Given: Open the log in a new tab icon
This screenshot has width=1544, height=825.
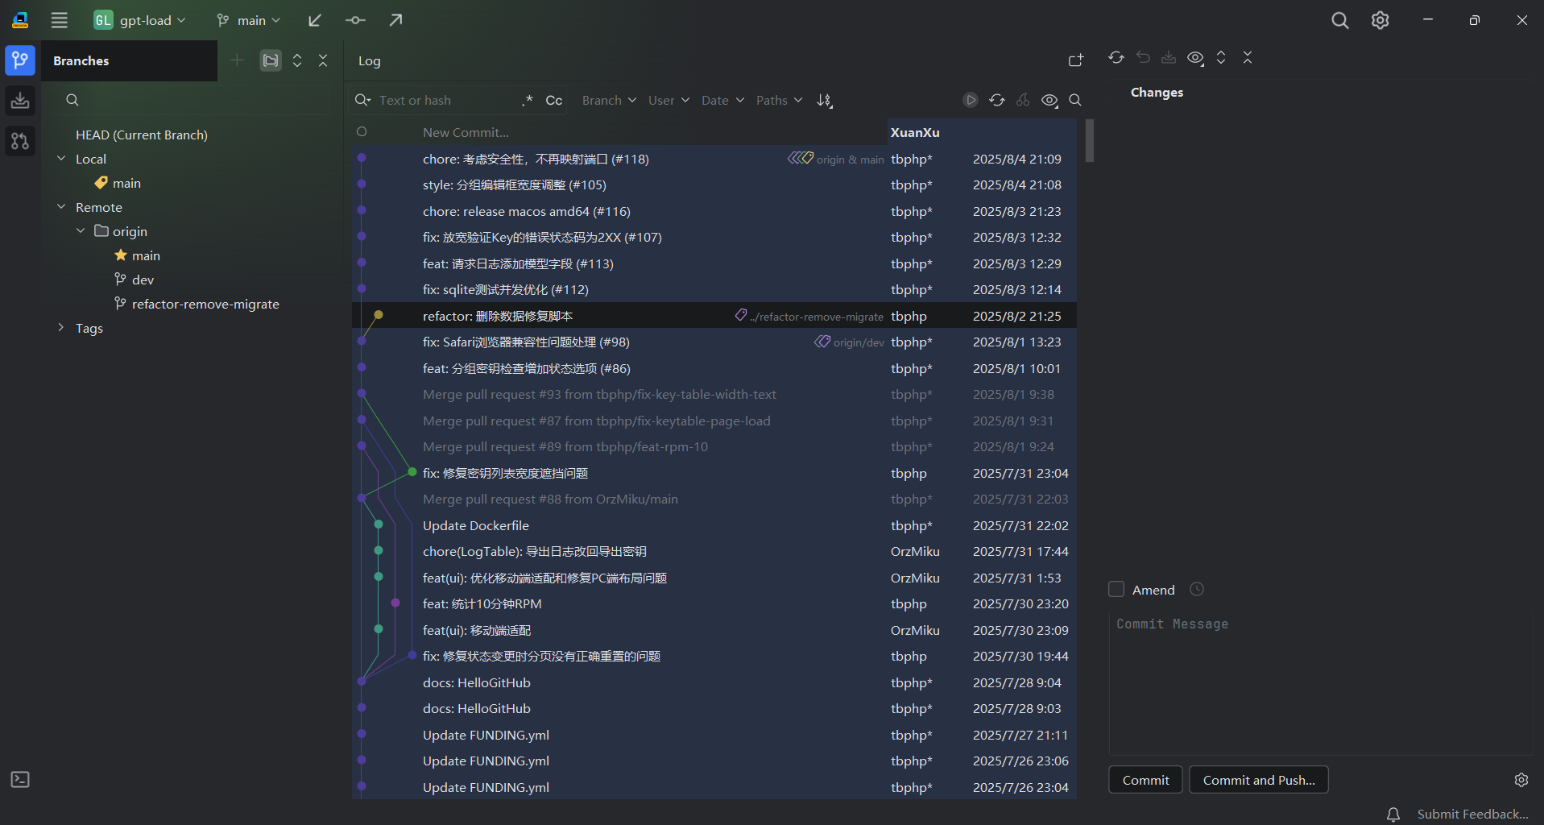Looking at the screenshot, I should coord(1076,60).
